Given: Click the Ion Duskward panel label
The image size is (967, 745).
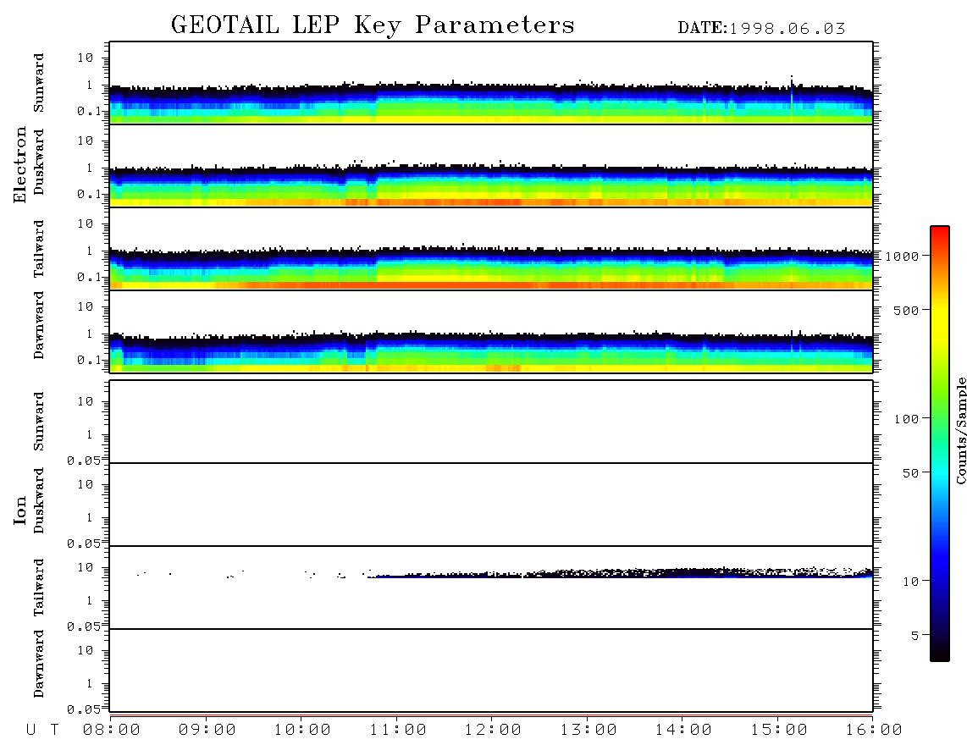Looking at the screenshot, I should pos(39,500).
